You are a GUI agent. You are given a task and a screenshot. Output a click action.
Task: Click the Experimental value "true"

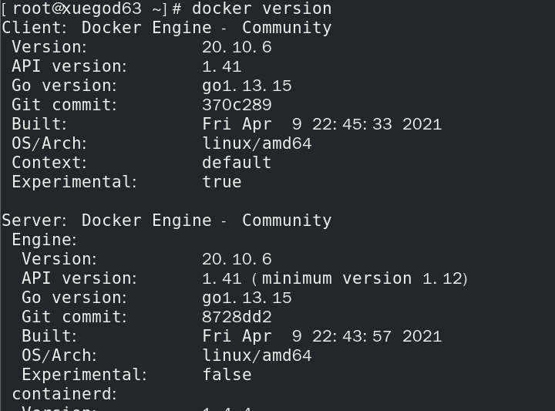coord(222,182)
